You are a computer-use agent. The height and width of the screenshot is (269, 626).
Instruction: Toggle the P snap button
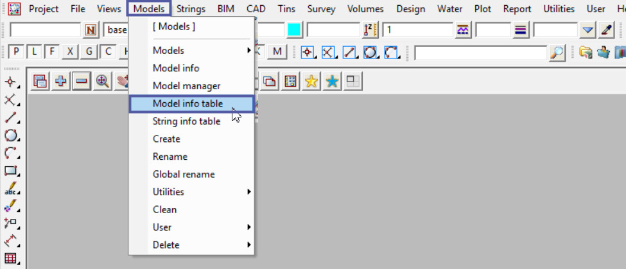tap(16, 52)
